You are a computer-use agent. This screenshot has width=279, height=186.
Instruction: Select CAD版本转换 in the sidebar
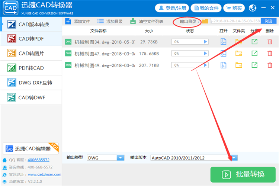(x=31, y=24)
